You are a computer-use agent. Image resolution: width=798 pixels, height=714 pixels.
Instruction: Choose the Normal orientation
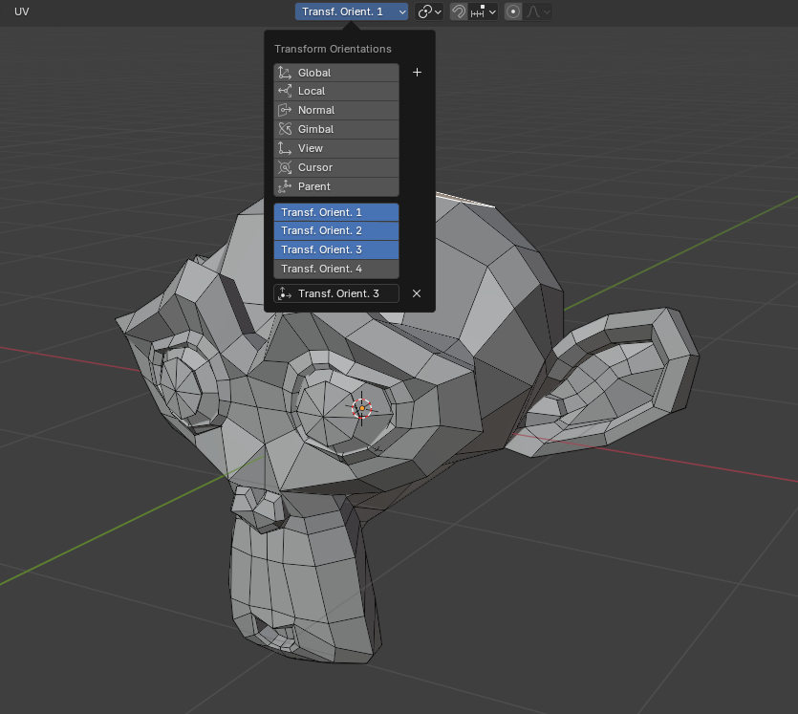click(x=336, y=111)
